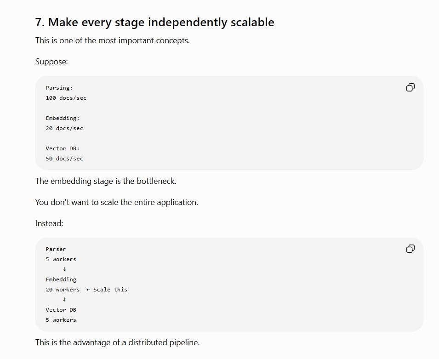Click the word 'Instead:'
Screen dimensions: 439x359
click(x=49, y=223)
